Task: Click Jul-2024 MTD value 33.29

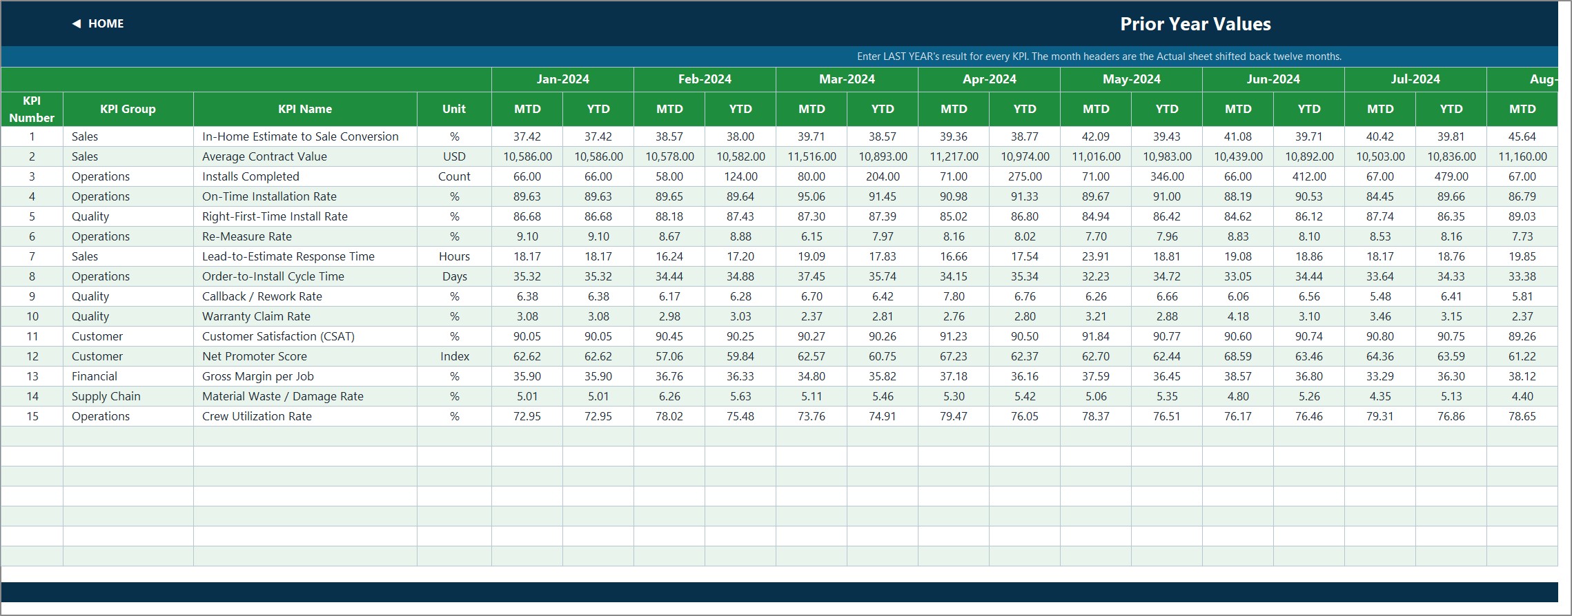Action: coord(1380,376)
